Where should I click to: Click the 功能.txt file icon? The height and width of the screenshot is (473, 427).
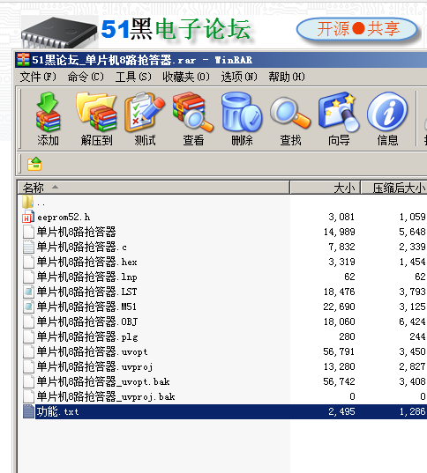[x=28, y=411]
